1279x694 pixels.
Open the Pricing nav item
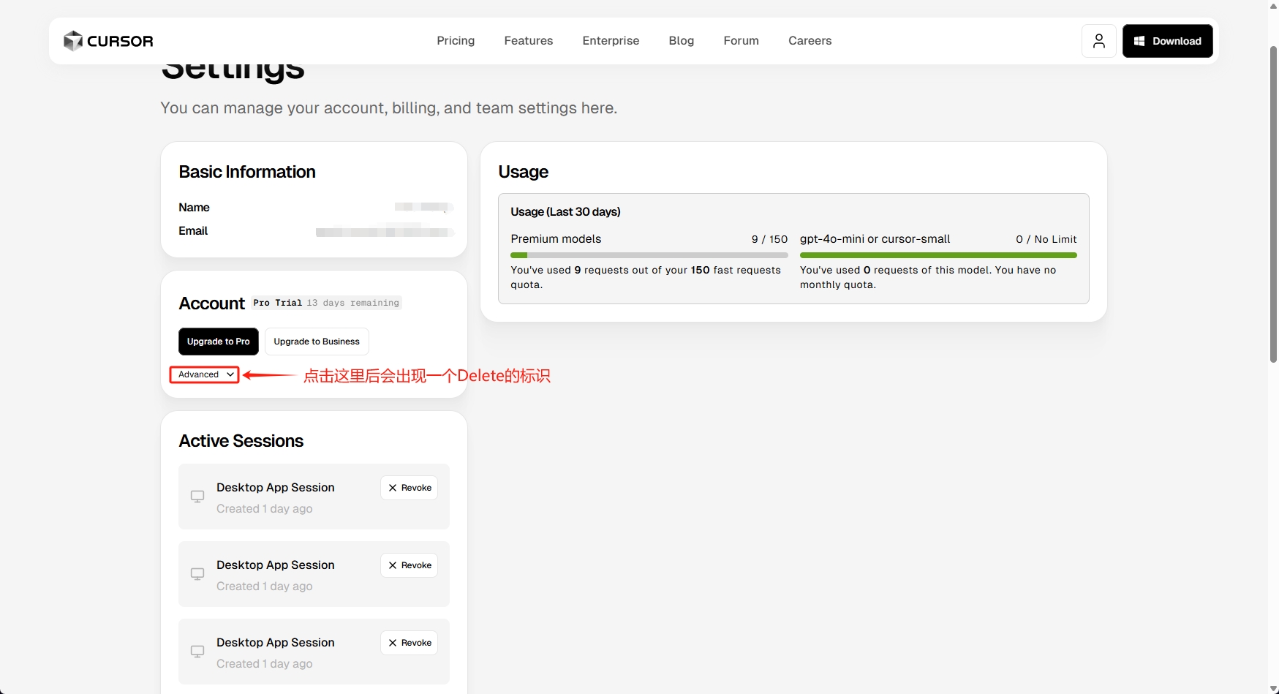456,41
